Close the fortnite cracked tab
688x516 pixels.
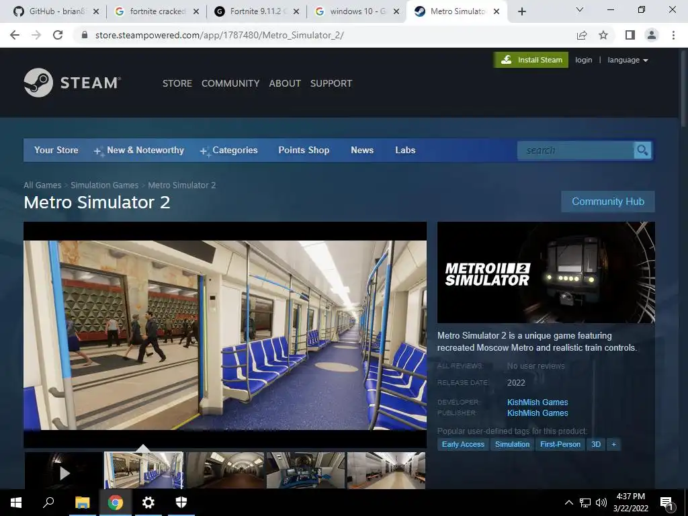pos(196,11)
